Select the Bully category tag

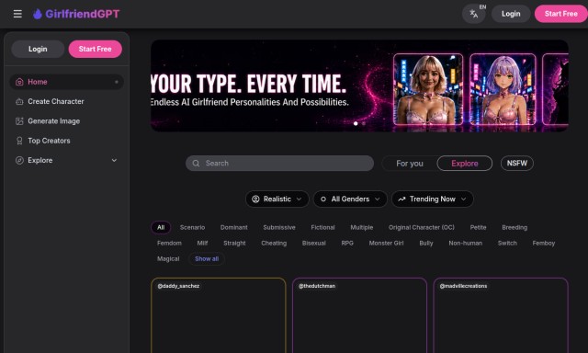click(x=426, y=243)
